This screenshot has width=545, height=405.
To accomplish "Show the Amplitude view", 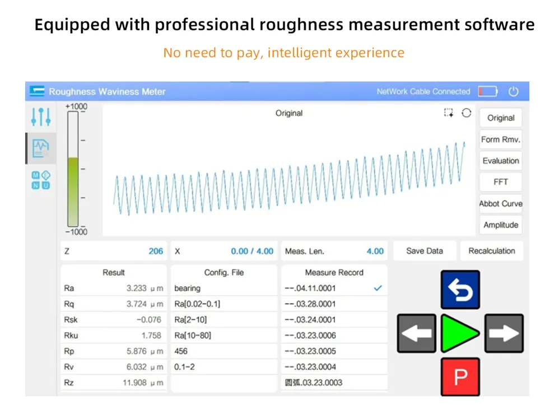I will tap(501, 225).
